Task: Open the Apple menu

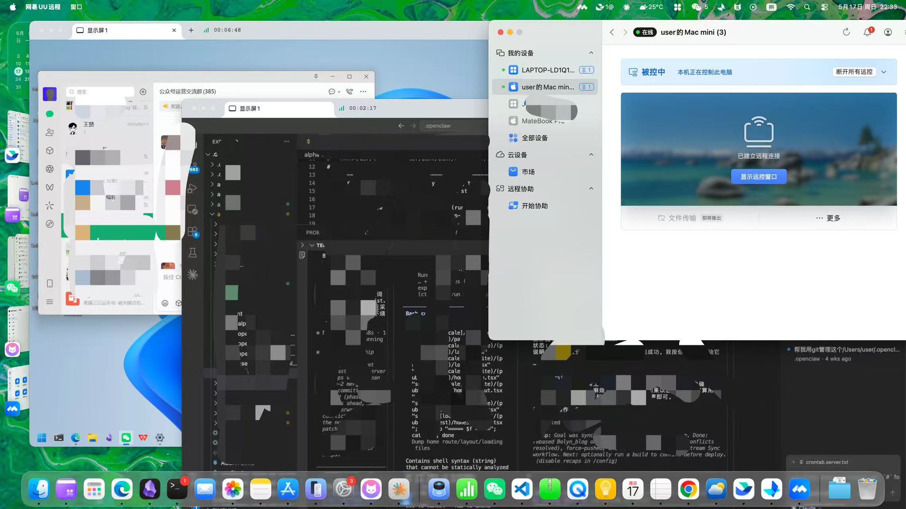Action: (x=12, y=7)
